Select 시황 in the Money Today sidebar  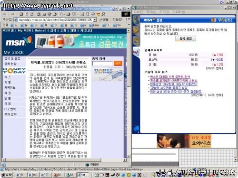coord(8,82)
